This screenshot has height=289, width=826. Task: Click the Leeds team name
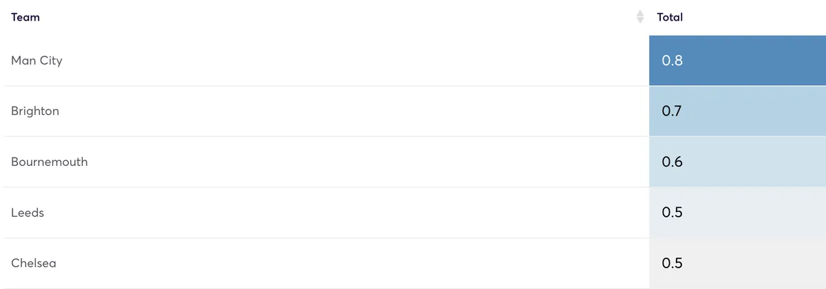[28, 213]
